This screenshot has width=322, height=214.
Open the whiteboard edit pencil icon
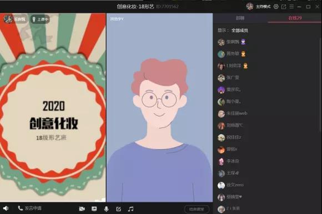118,209
